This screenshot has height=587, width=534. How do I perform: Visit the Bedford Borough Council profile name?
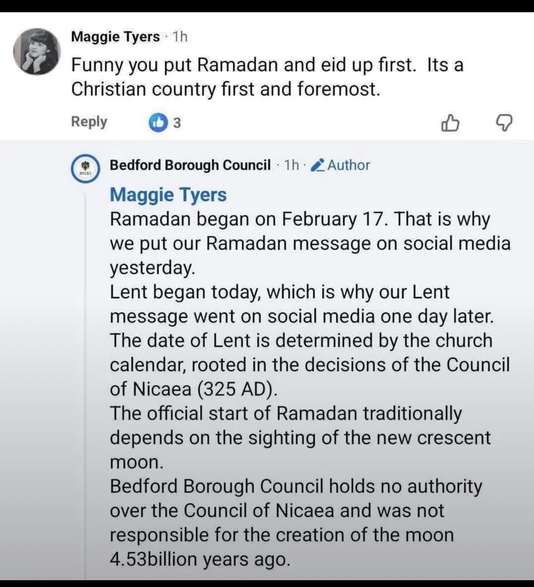pos(190,165)
